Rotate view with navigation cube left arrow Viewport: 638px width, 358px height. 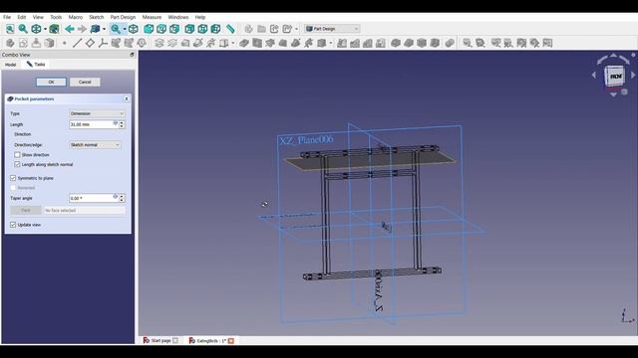pyautogui.click(x=594, y=76)
